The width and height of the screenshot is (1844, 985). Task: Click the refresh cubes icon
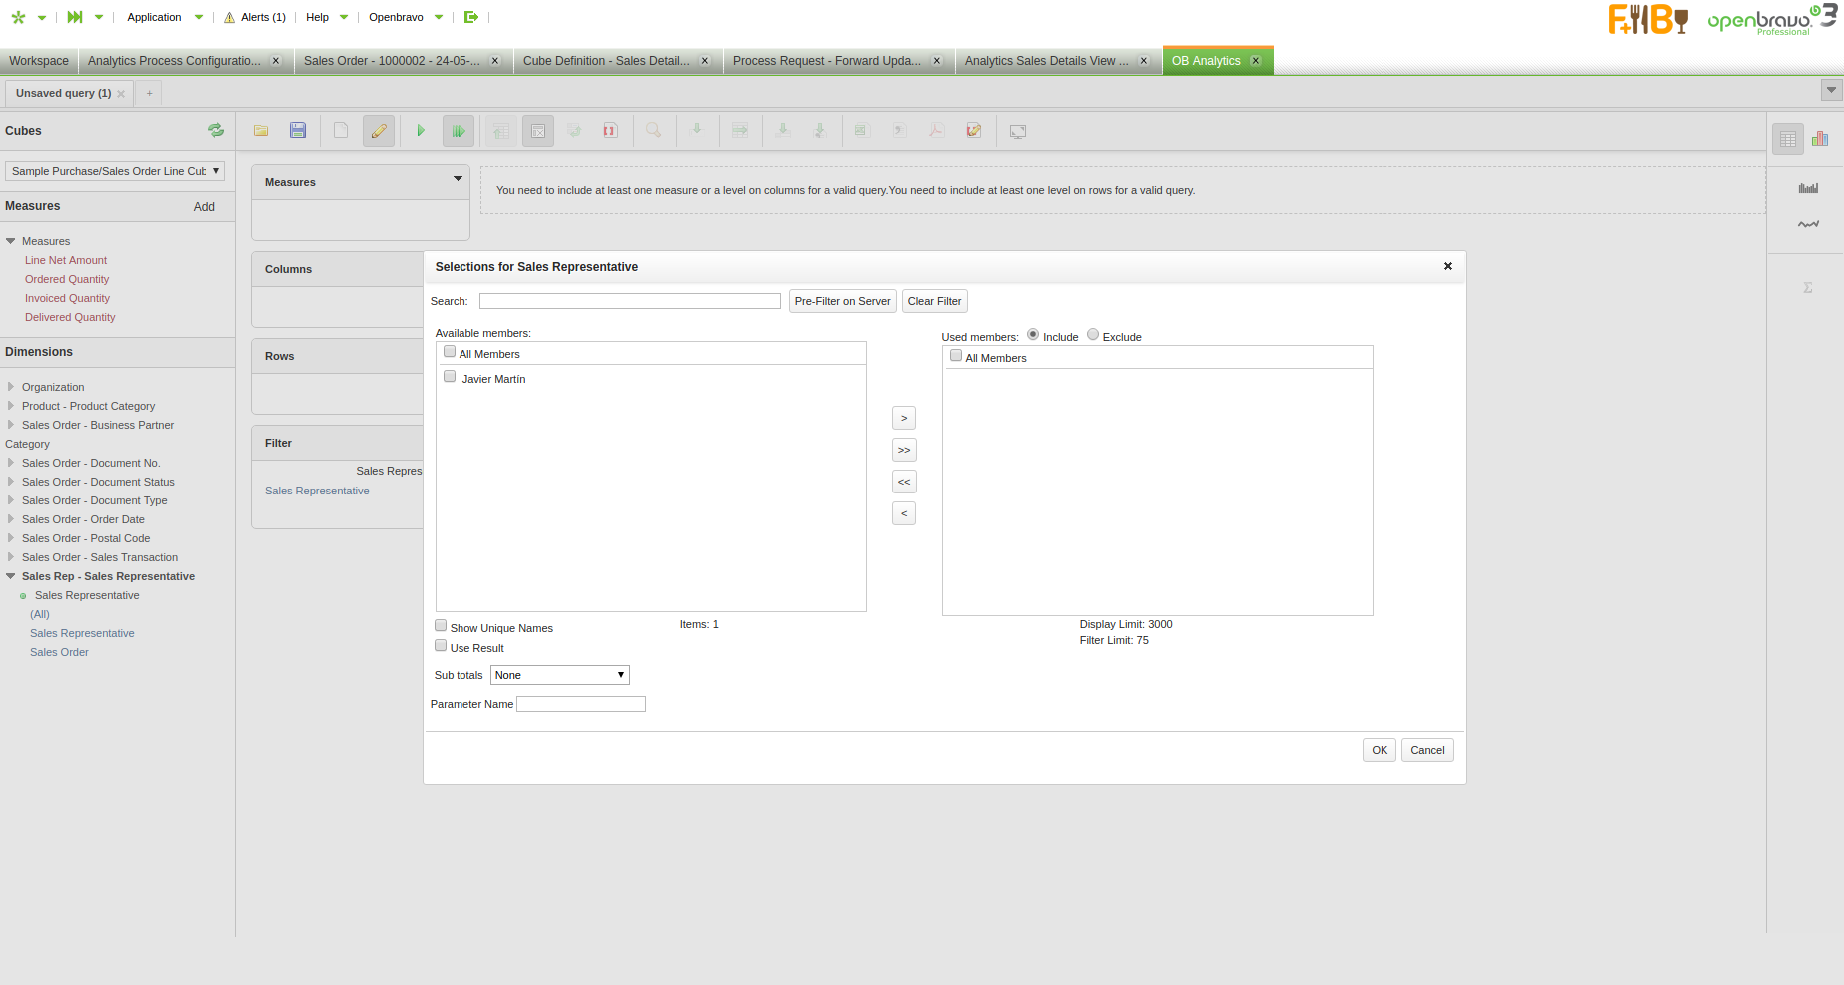[x=216, y=130]
